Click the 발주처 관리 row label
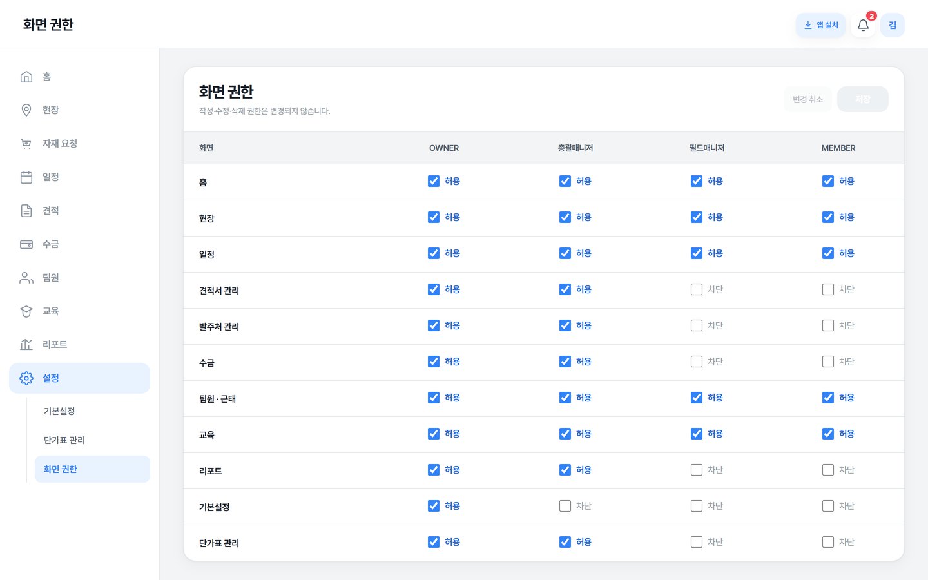Screen dimensions: 928x580 [219, 327]
